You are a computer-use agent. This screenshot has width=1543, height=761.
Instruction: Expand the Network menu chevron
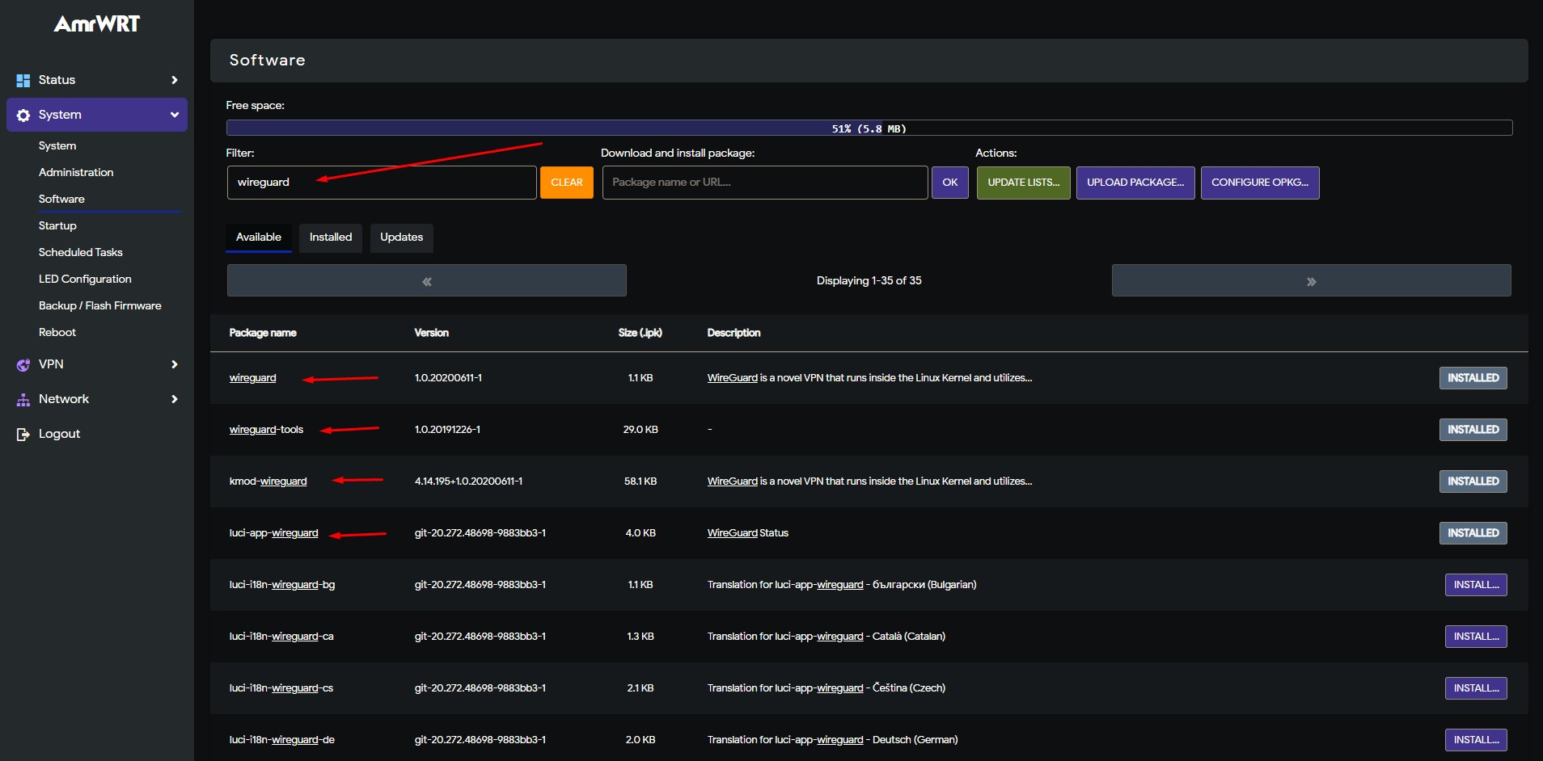(174, 399)
